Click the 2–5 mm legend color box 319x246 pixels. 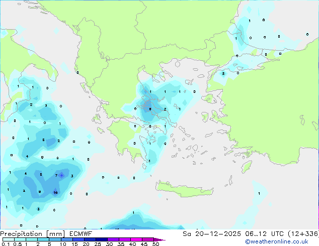point(43,239)
